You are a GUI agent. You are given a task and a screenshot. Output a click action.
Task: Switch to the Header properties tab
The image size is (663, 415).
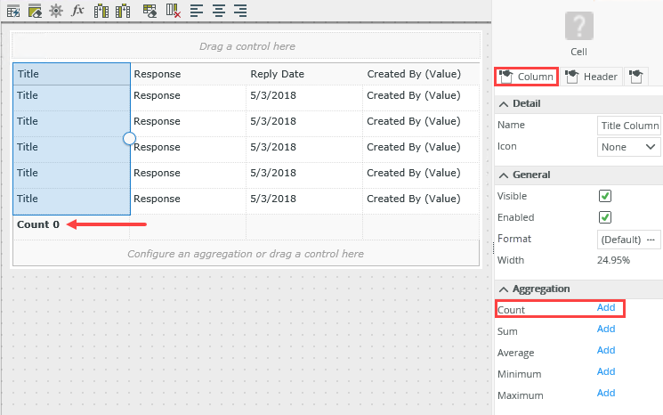pos(592,77)
